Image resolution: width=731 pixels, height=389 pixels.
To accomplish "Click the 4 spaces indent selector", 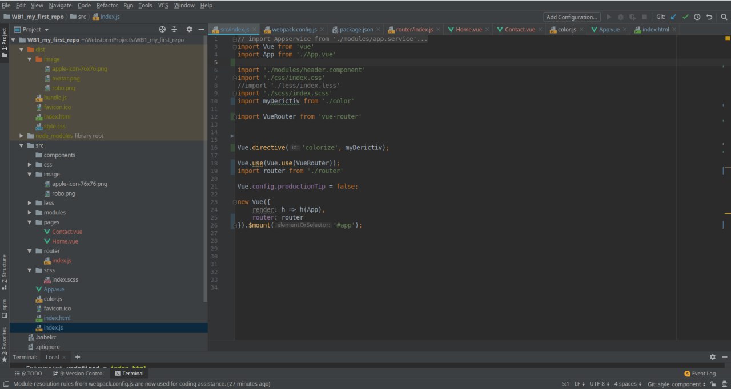I will (628, 384).
